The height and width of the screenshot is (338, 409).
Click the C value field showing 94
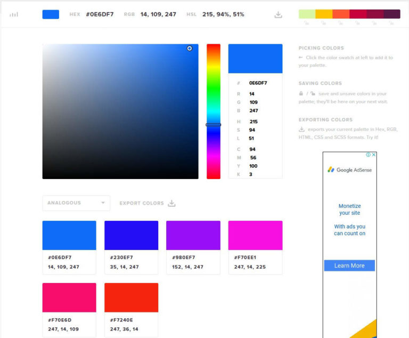pos(252,149)
